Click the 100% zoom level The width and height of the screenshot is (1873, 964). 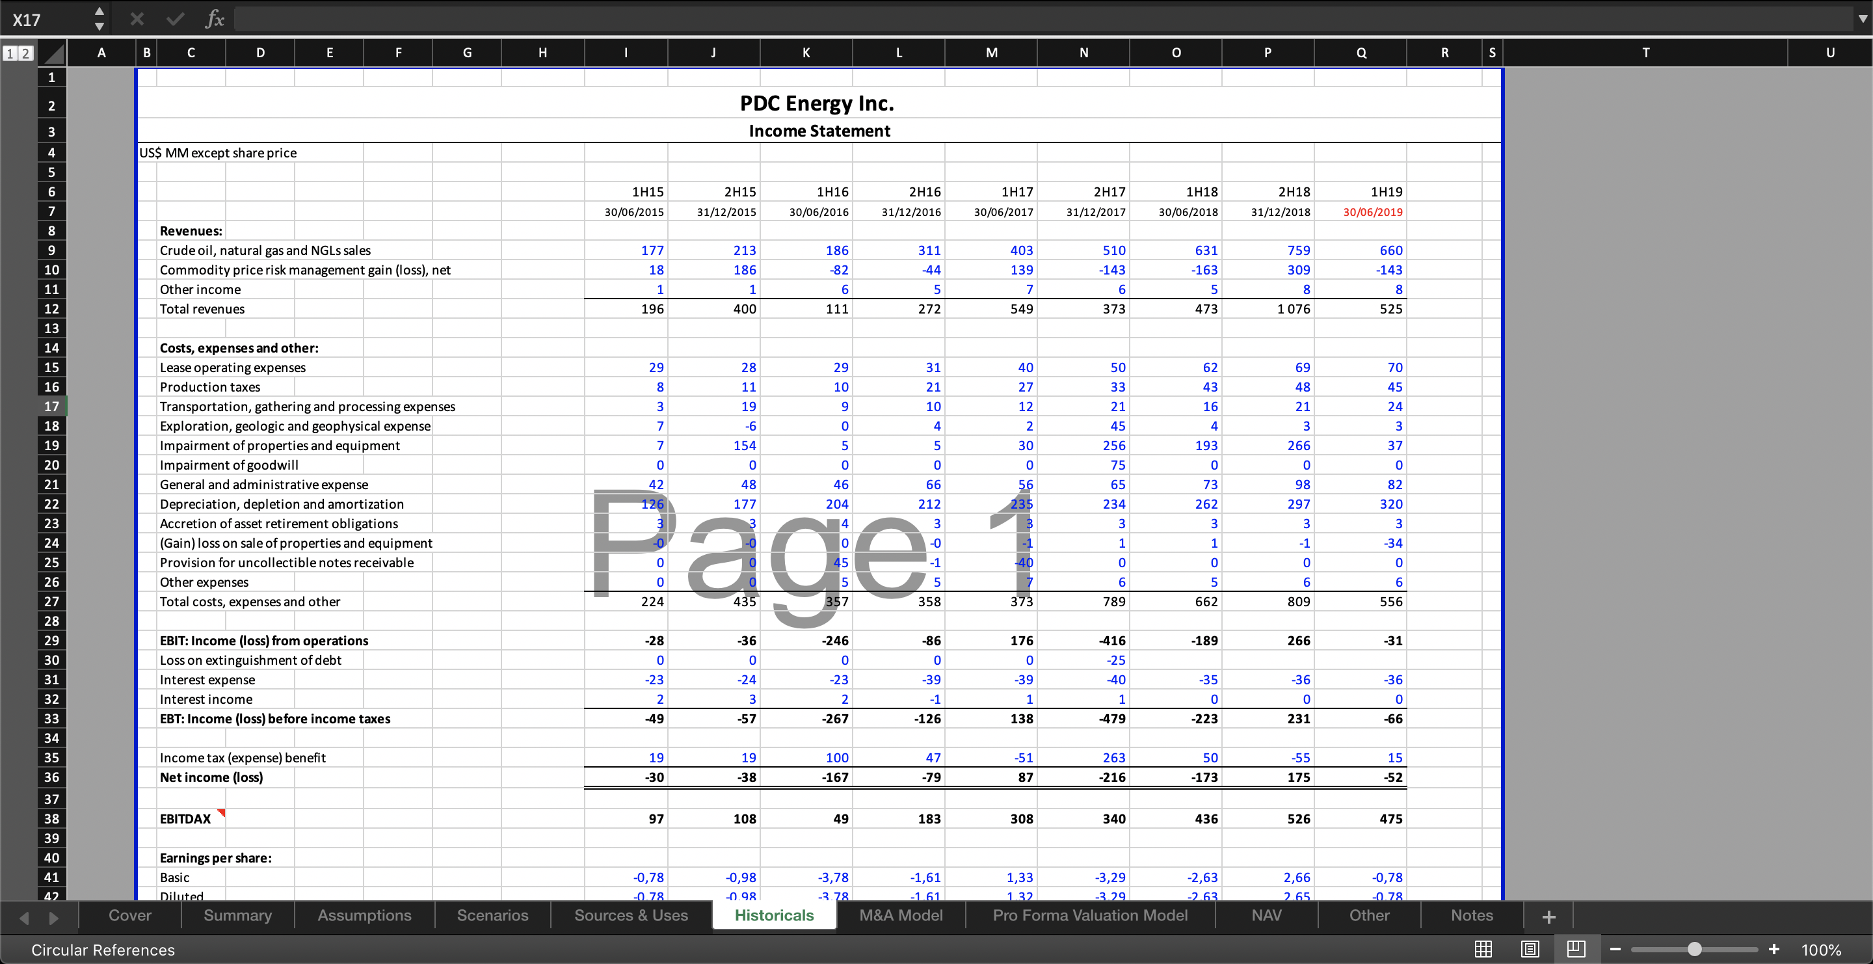click(1821, 950)
